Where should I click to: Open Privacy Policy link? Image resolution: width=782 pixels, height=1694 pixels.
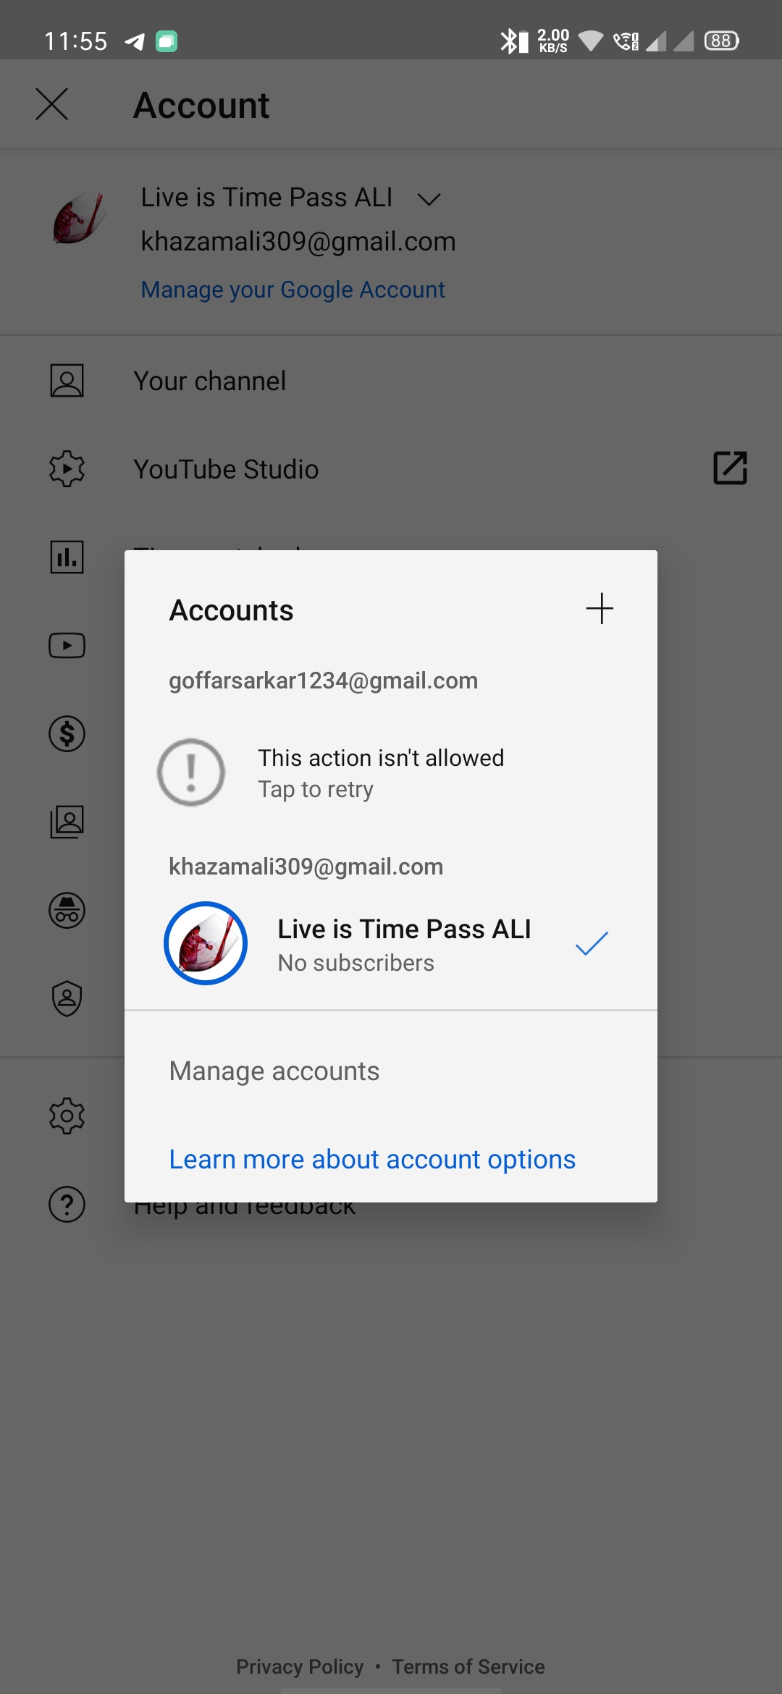300,1666
